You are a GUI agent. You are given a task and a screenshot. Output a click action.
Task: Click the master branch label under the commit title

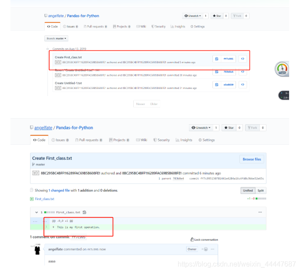tap(40, 164)
